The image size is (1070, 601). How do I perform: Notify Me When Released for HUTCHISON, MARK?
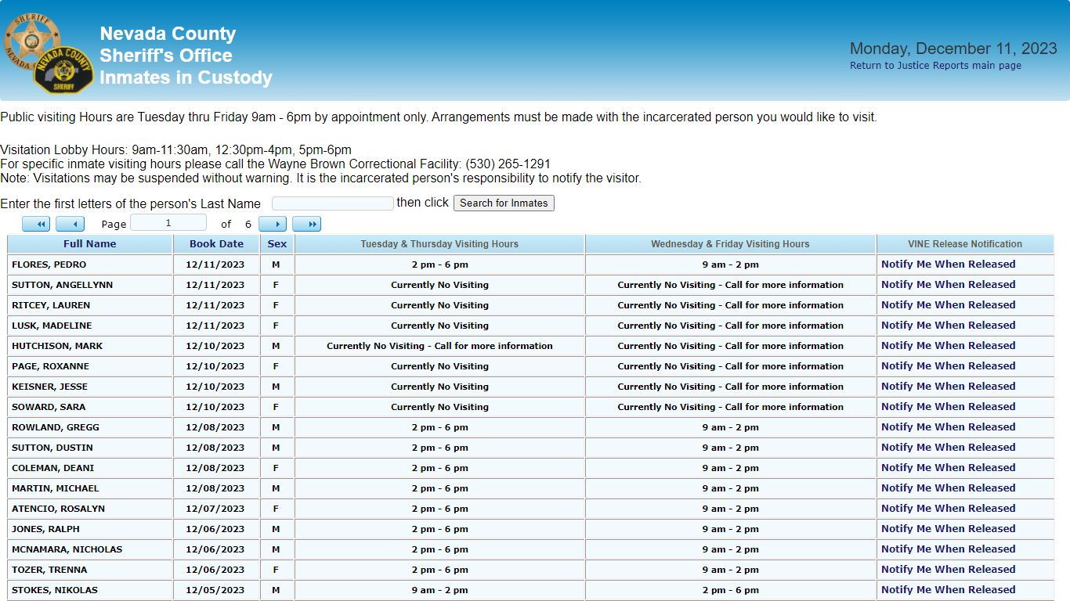pyautogui.click(x=948, y=346)
